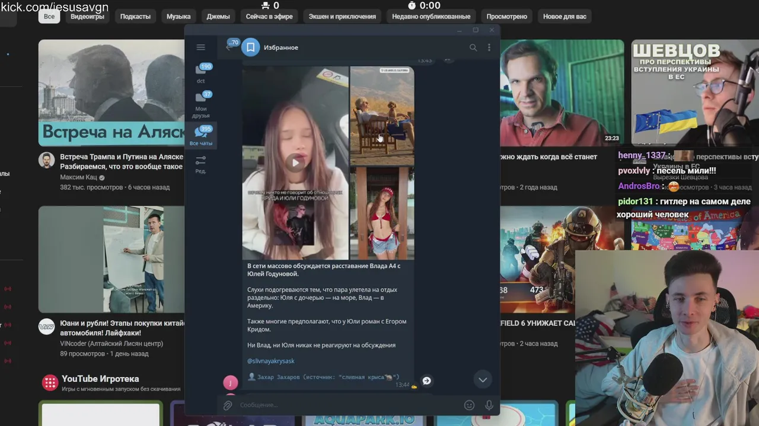Open the Telegram hamburger menu

tap(200, 47)
